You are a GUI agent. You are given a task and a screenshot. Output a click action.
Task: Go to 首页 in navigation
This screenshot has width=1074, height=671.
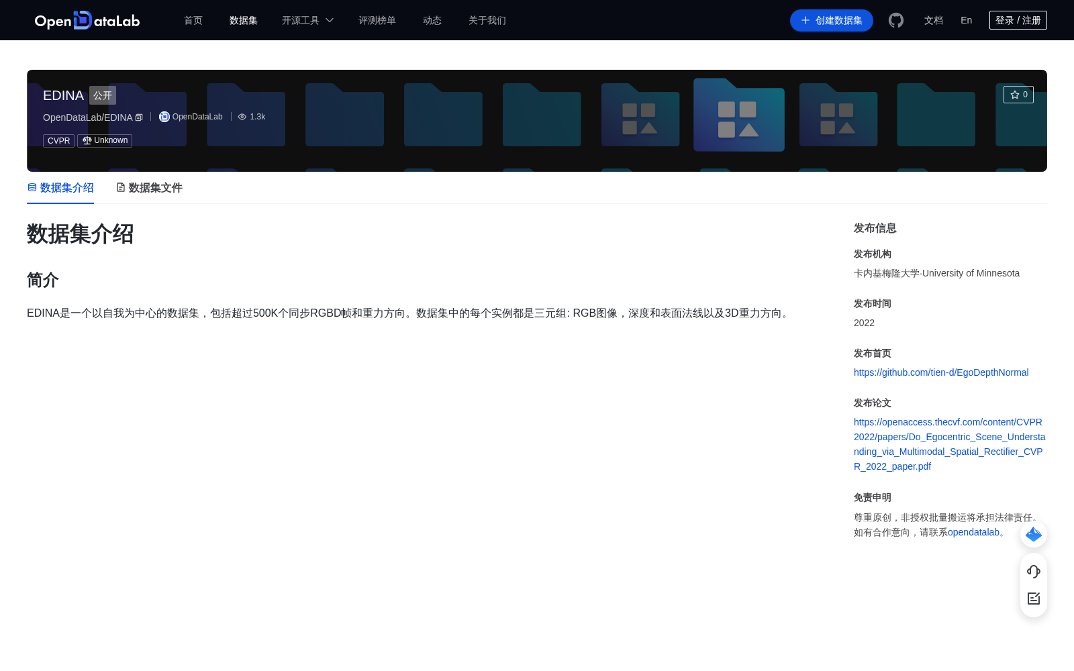tap(193, 20)
